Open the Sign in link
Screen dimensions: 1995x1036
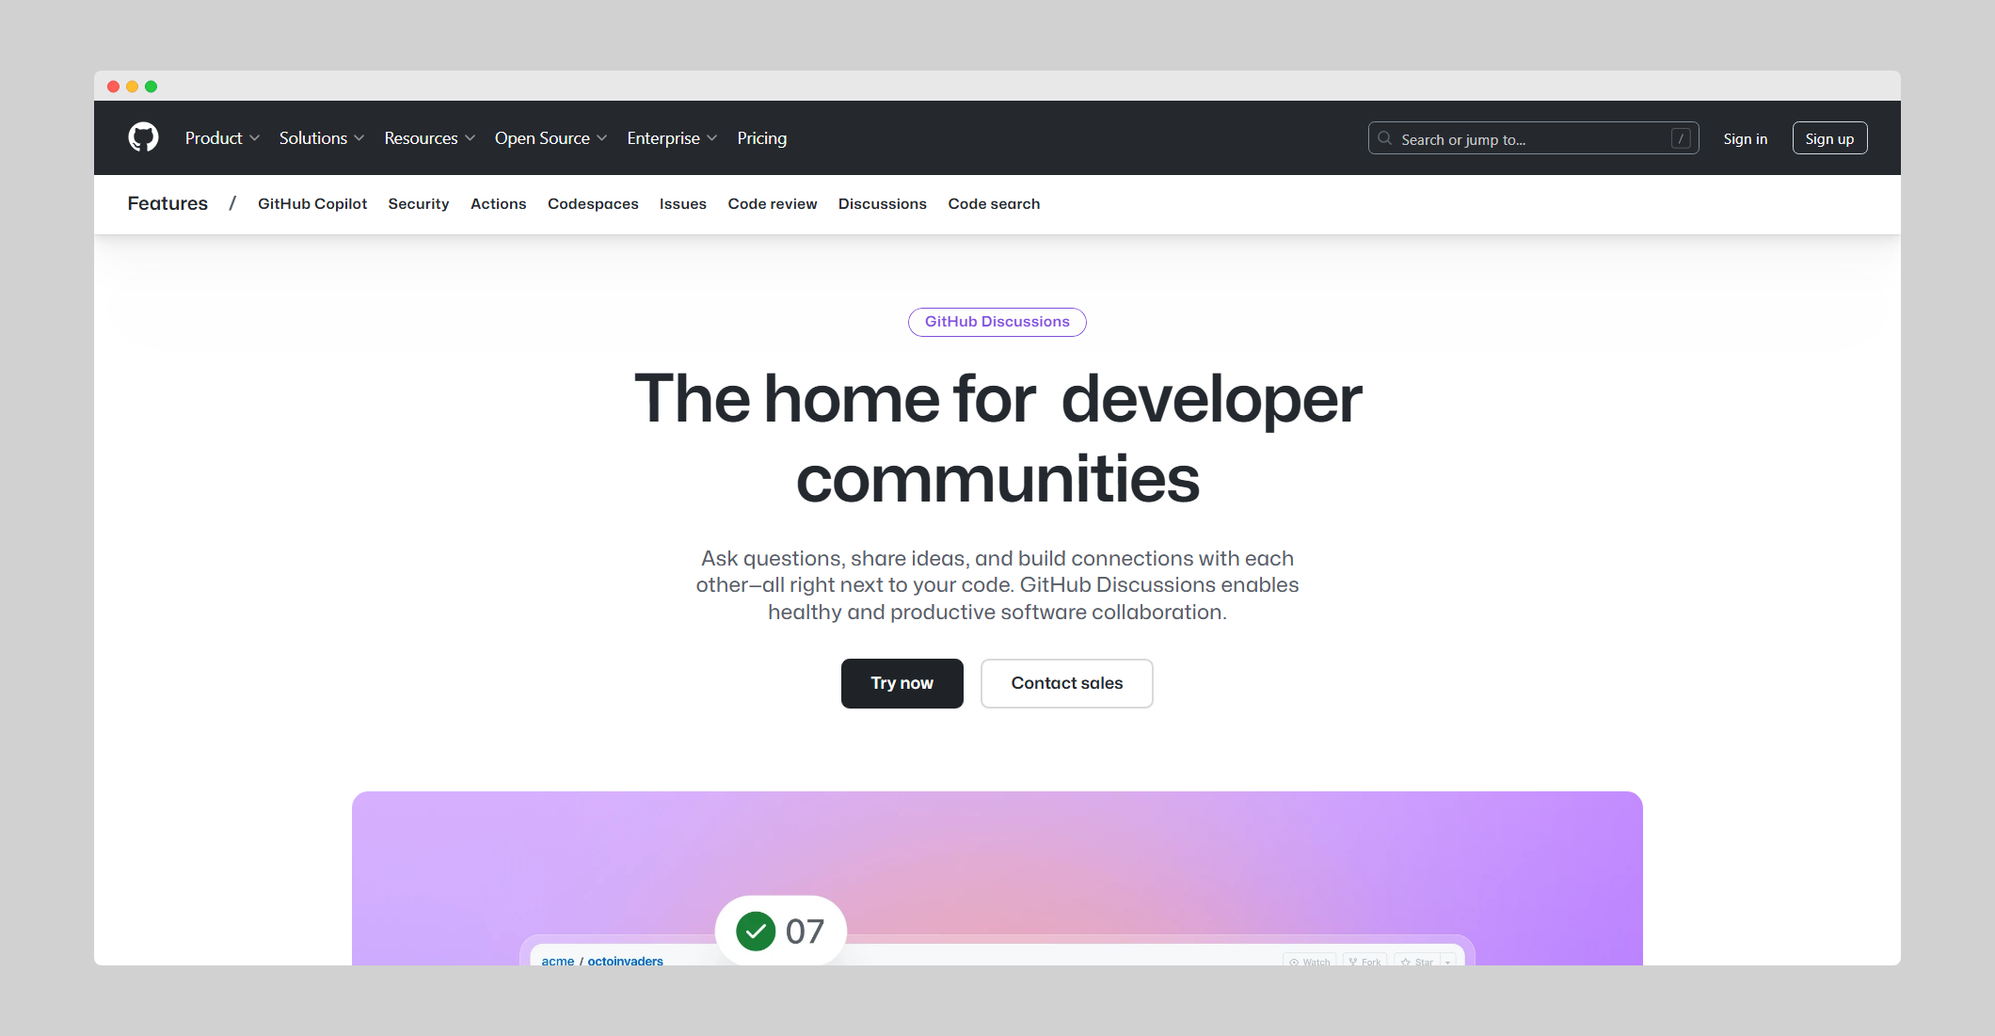click(1745, 138)
